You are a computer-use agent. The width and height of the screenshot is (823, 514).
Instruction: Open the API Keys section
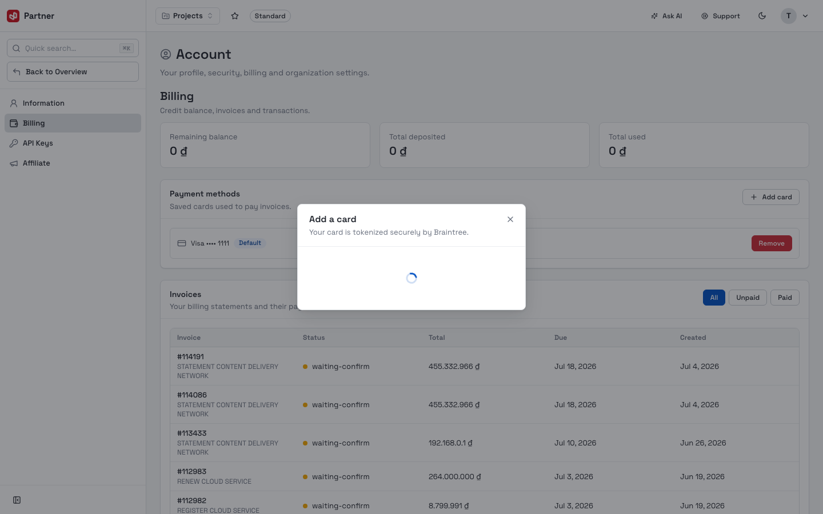click(73, 143)
